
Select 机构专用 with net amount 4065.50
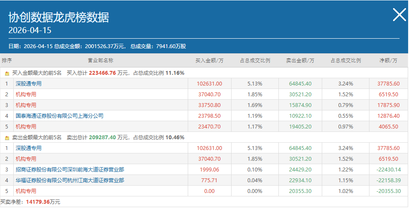pos(26,127)
